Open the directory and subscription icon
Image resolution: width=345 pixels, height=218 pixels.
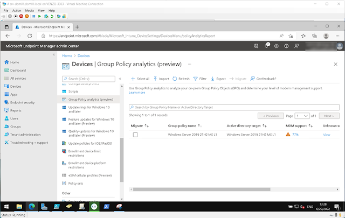(257, 46)
